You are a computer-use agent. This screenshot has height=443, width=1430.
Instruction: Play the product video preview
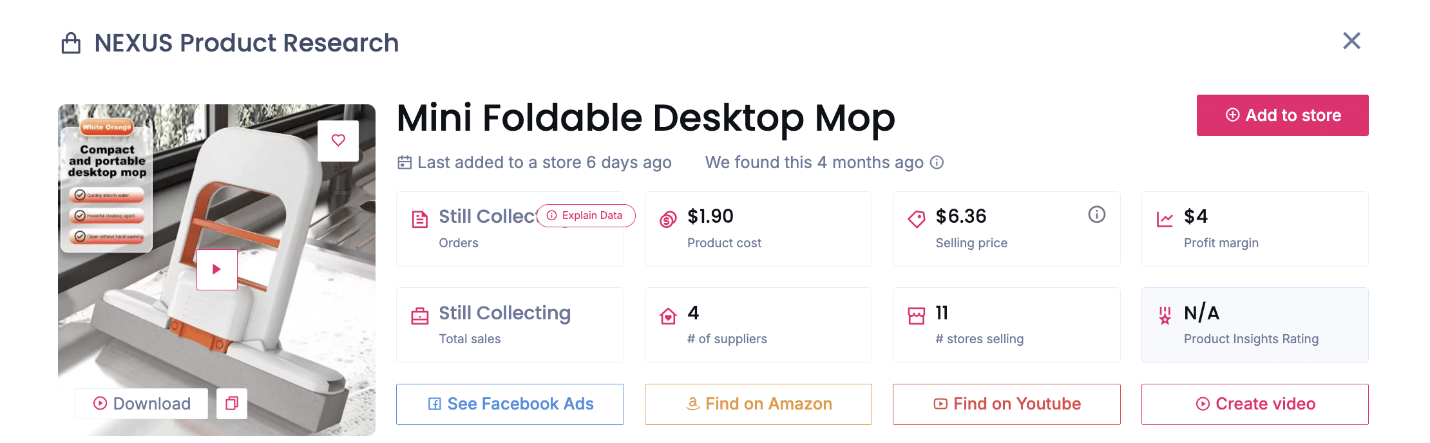coord(217,269)
